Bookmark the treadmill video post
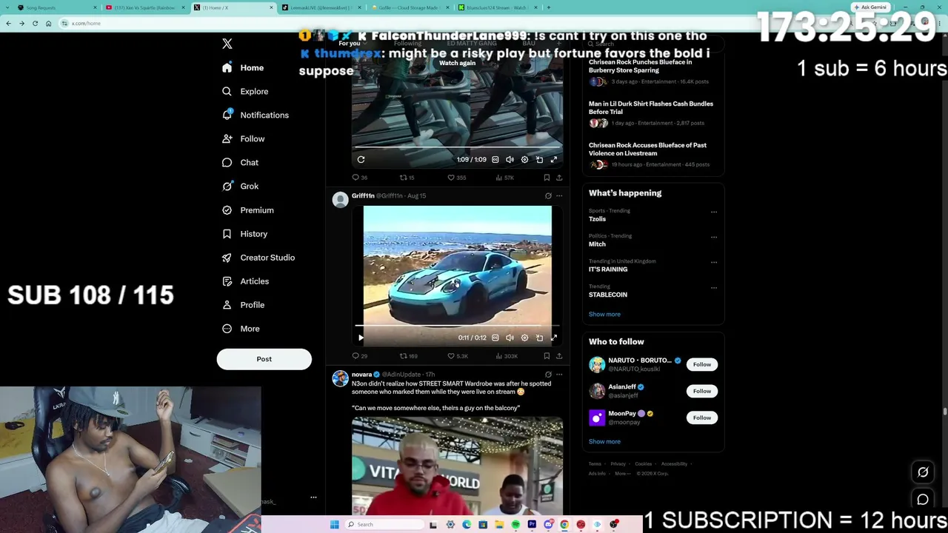Viewport: 948px width, 533px height. [x=547, y=178]
